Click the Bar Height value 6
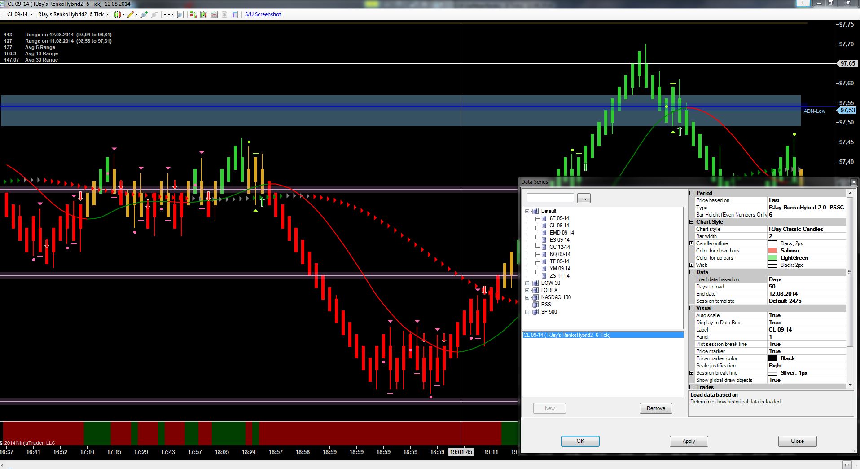The image size is (860, 469). [807, 215]
